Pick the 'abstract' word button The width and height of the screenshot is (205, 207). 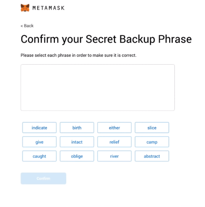click(152, 156)
